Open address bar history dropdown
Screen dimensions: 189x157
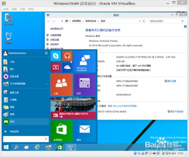coord(140,21)
